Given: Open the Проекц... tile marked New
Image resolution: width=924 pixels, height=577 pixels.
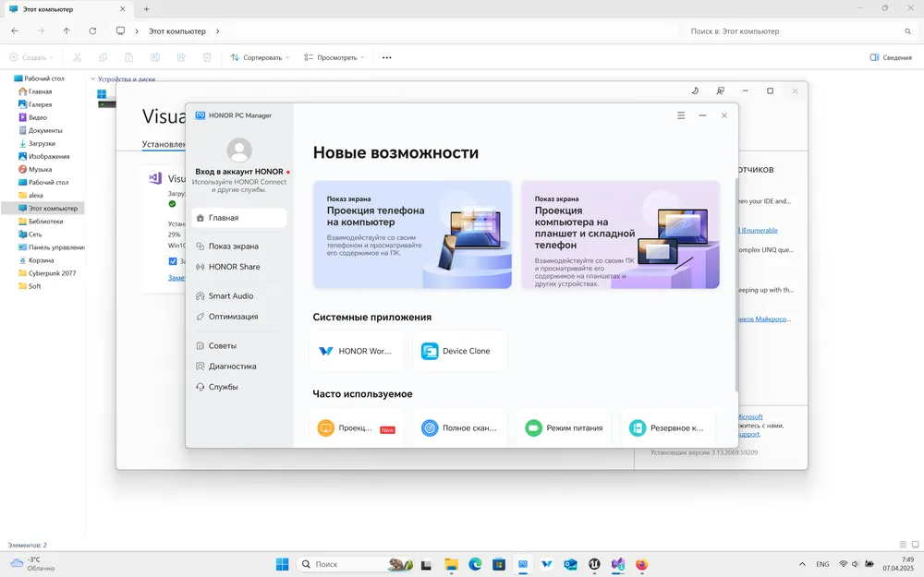Looking at the screenshot, I should 357,428.
